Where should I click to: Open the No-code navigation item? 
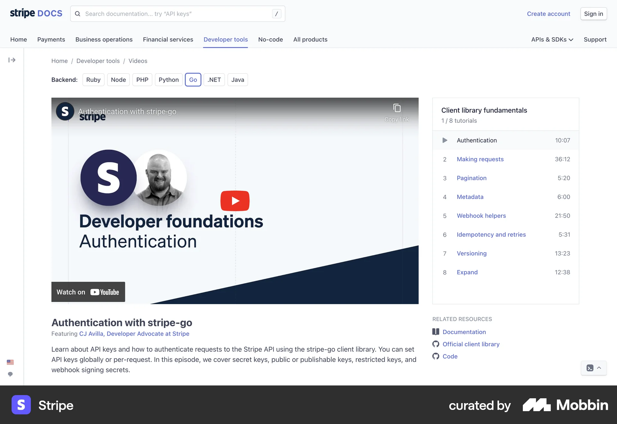pos(270,40)
